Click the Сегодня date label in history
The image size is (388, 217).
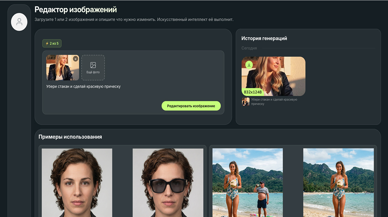[x=249, y=48]
